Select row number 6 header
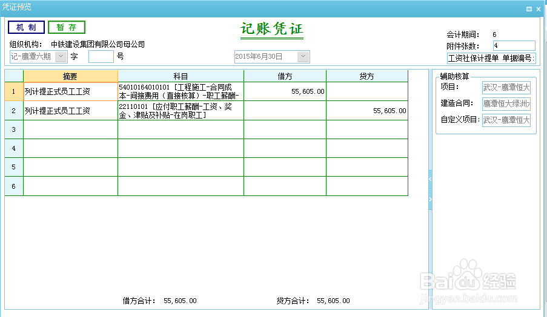This screenshot has height=317, width=547. (13, 186)
